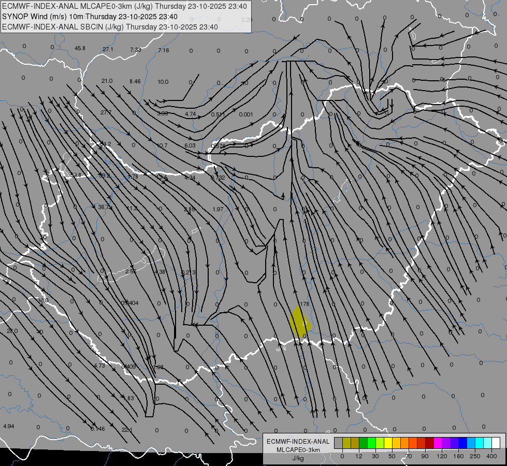Click the map value '178' near the olive polygon
The image size is (507, 466).
click(x=305, y=304)
